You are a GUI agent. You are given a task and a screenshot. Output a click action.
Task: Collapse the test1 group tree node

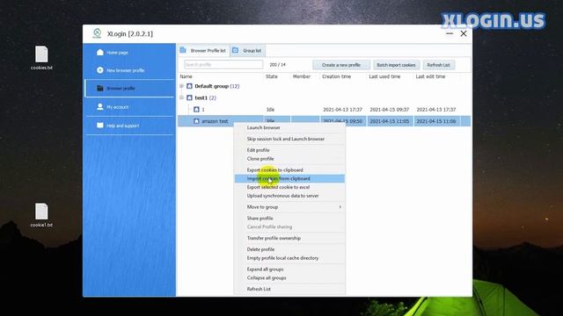[x=182, y=97]
